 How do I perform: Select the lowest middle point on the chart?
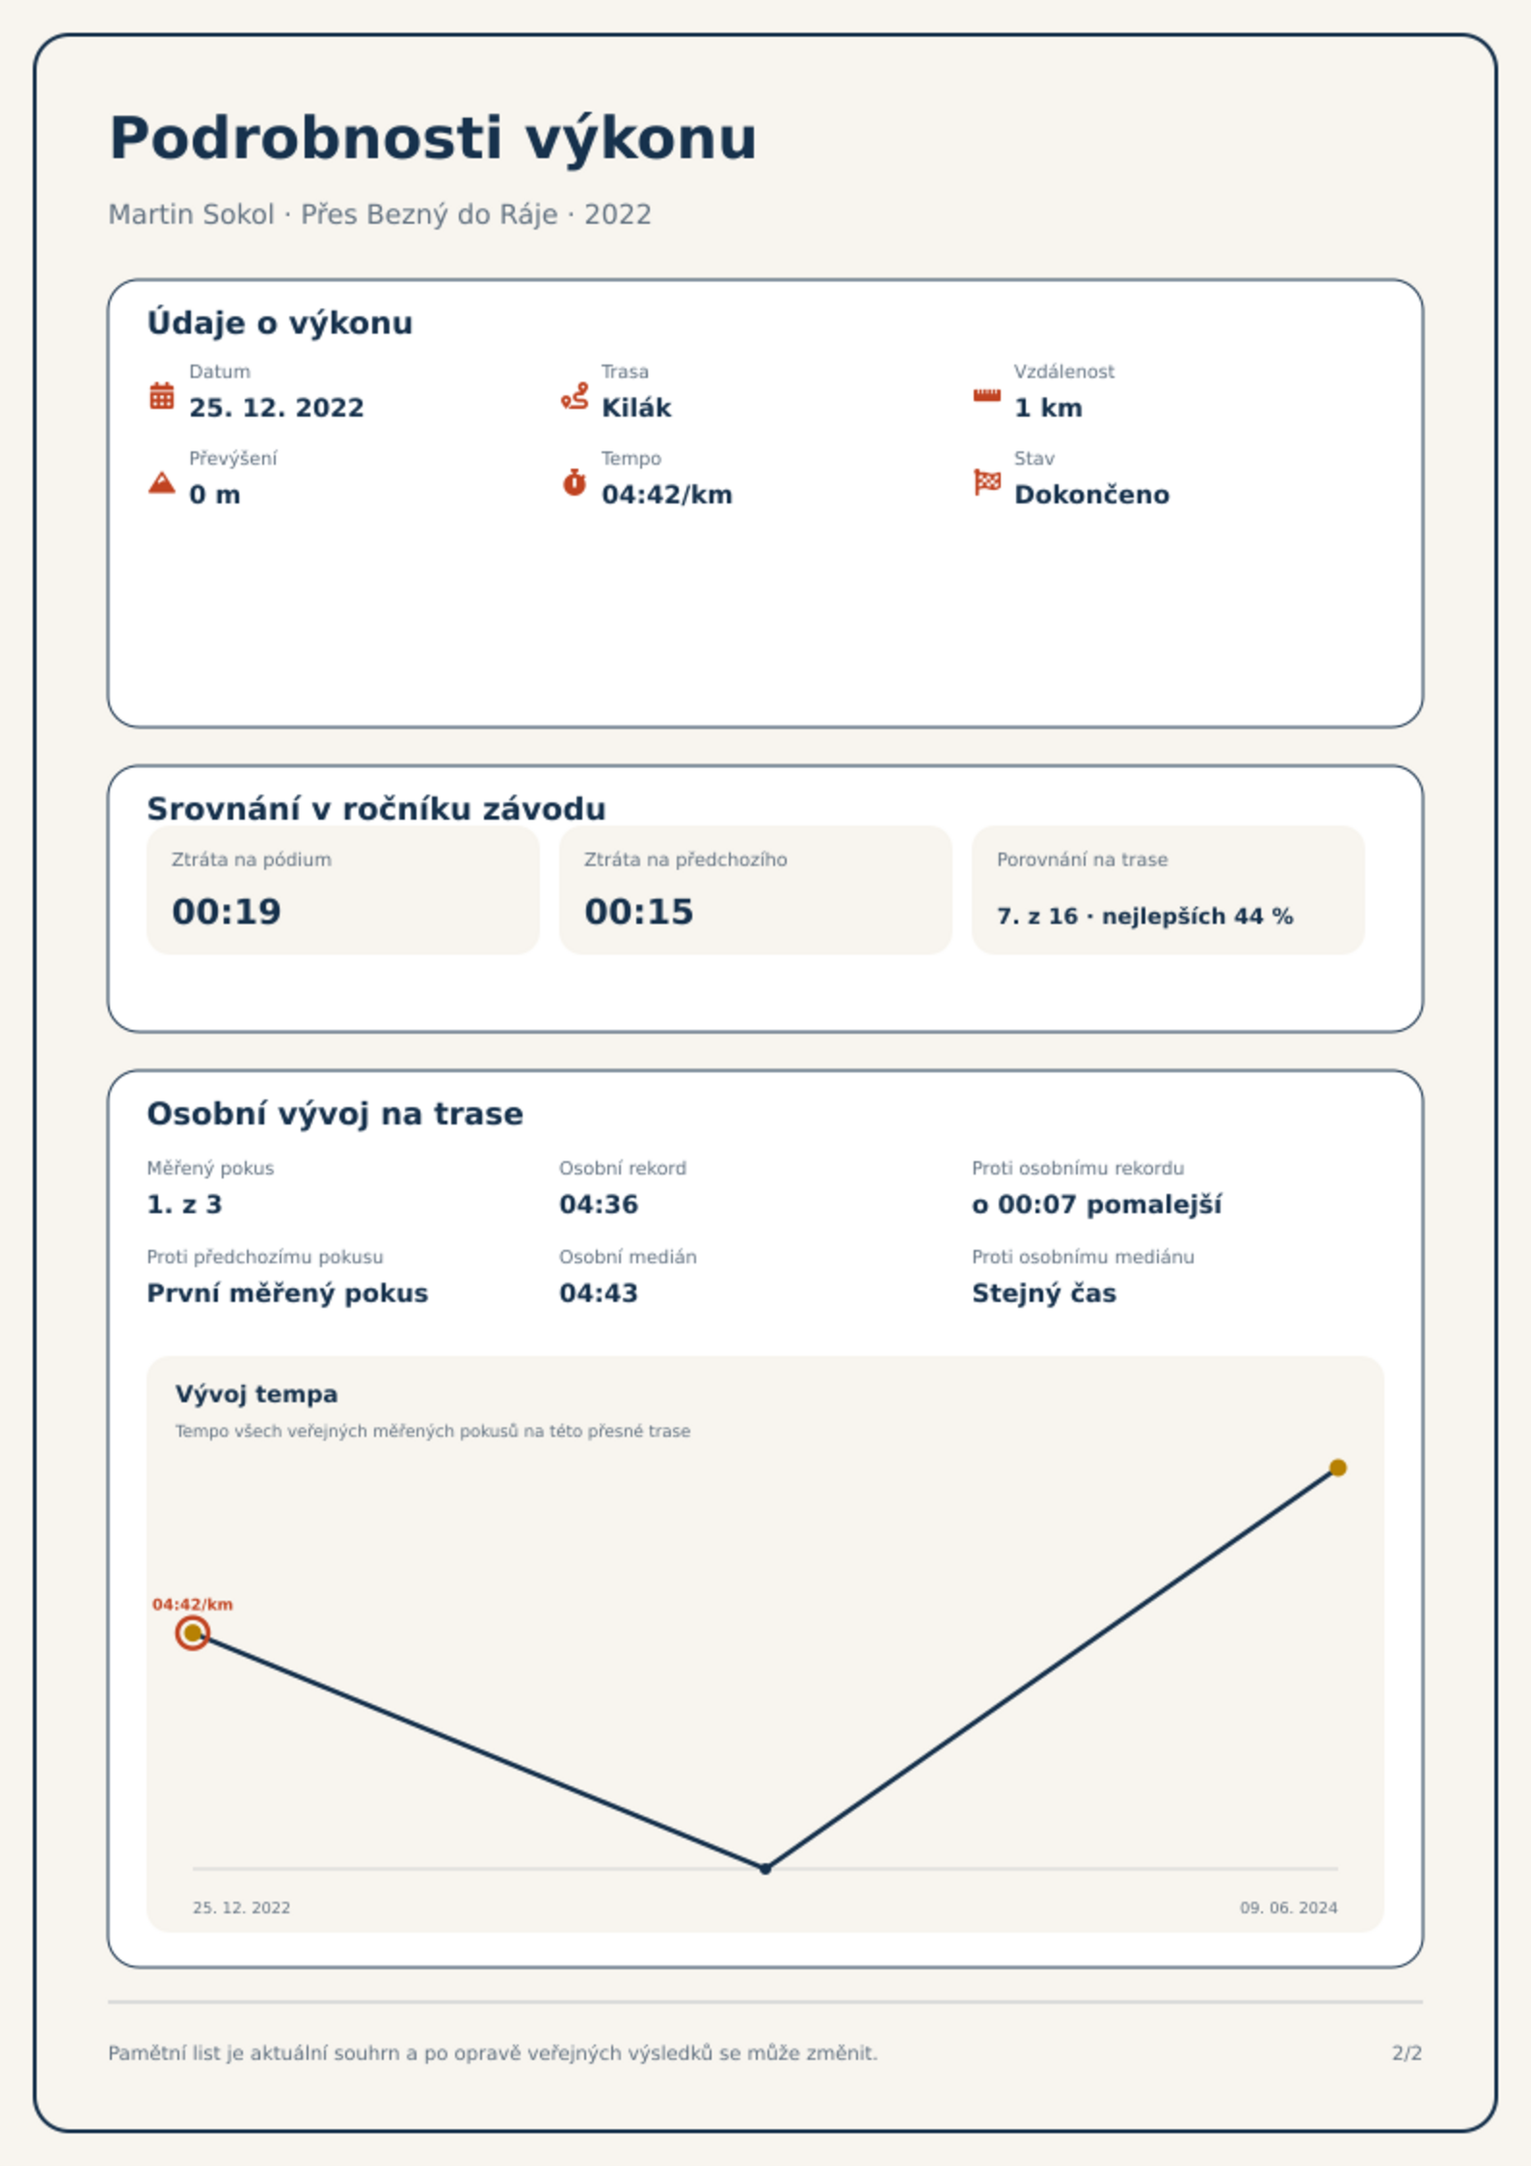[x=765, y=1868]
